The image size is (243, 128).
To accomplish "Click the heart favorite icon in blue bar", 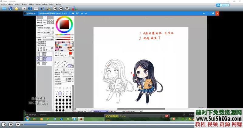I will point(73,13).
